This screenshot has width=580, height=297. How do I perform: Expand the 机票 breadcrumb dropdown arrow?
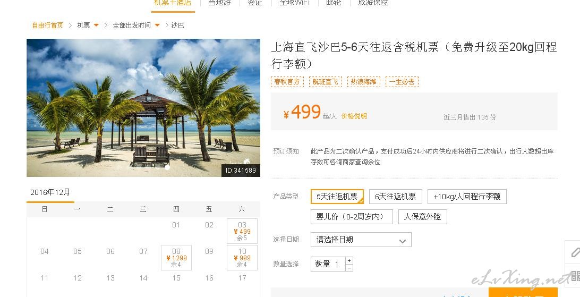[x=96, y=26]
